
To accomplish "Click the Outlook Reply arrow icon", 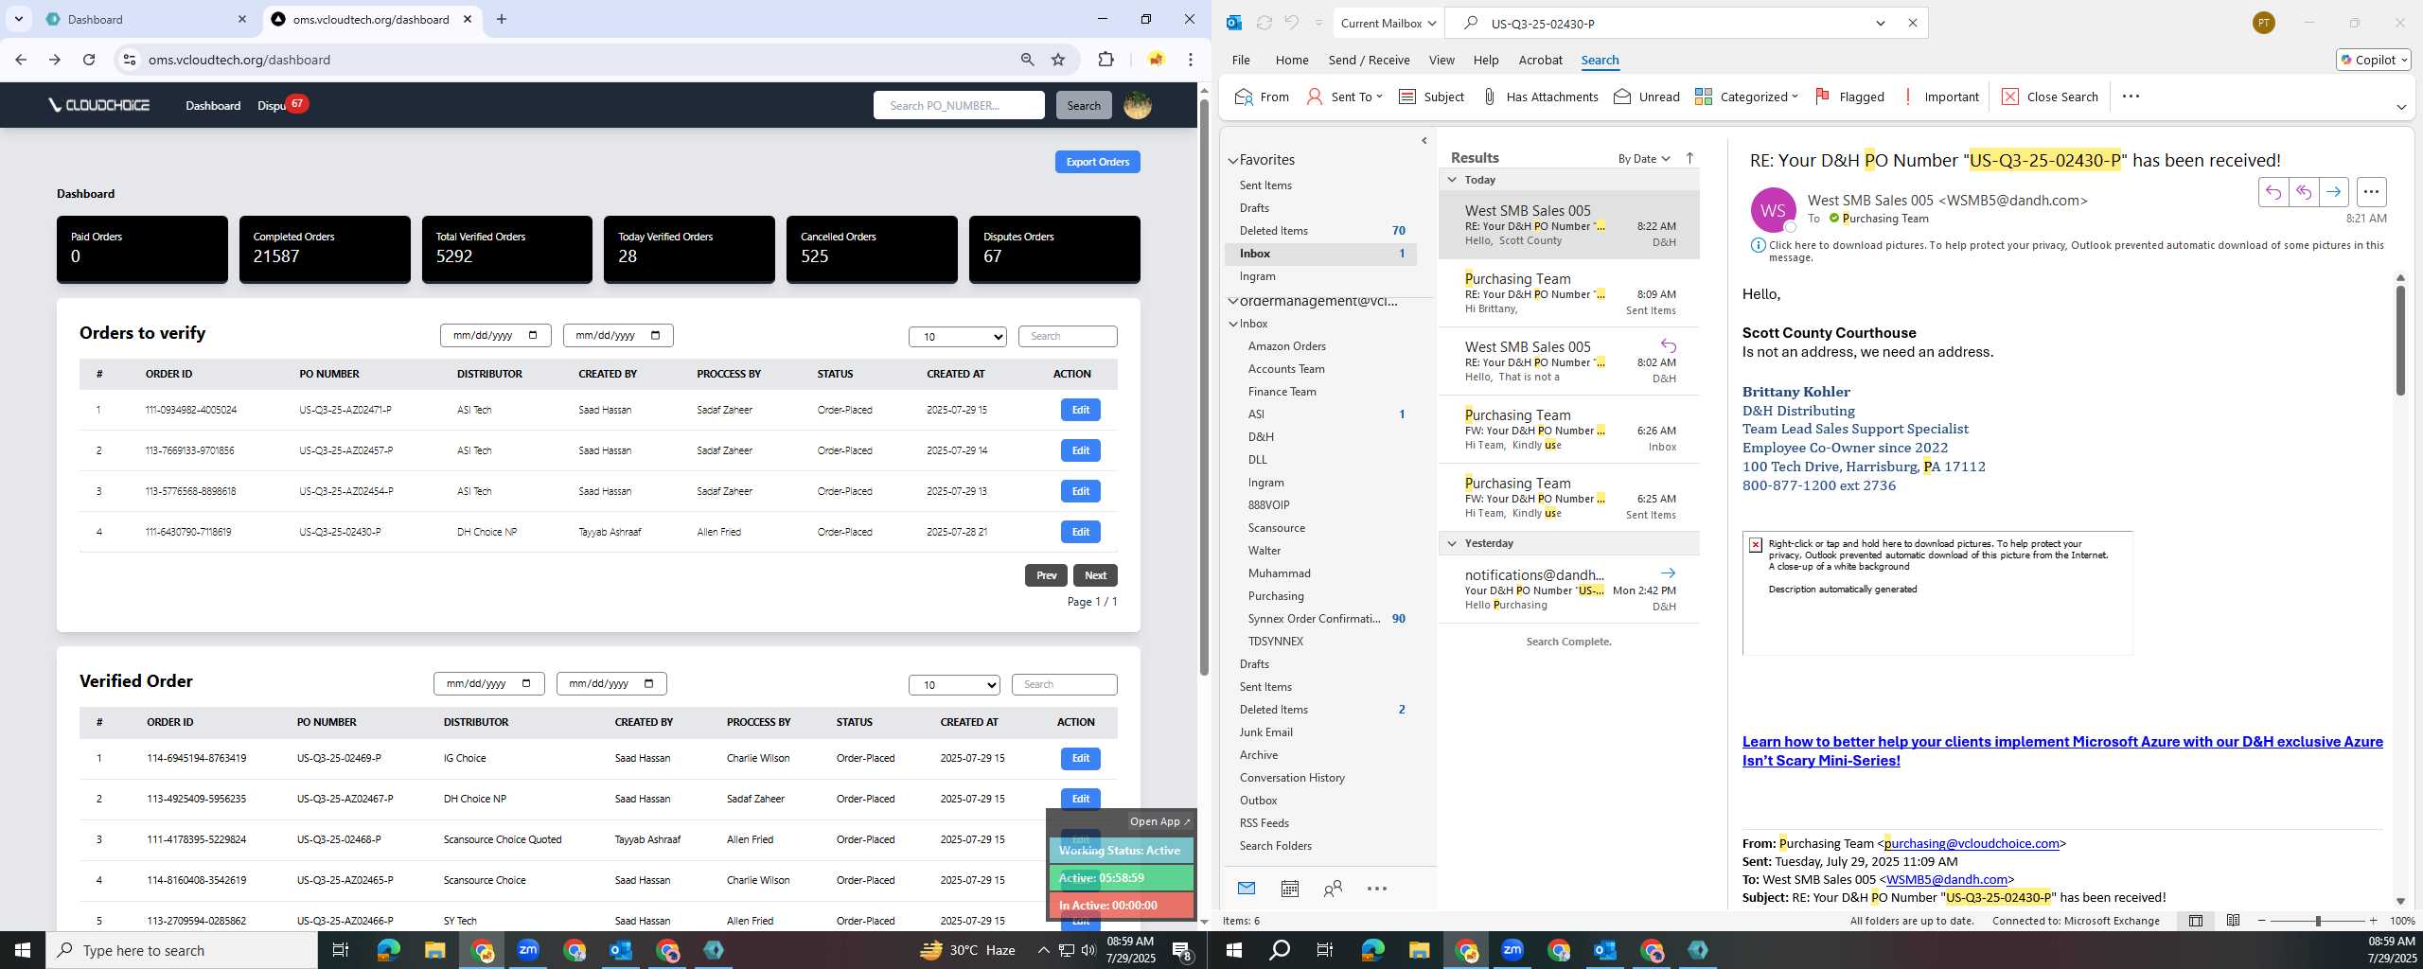I will pyautogui.click(x=2273, y=192).
